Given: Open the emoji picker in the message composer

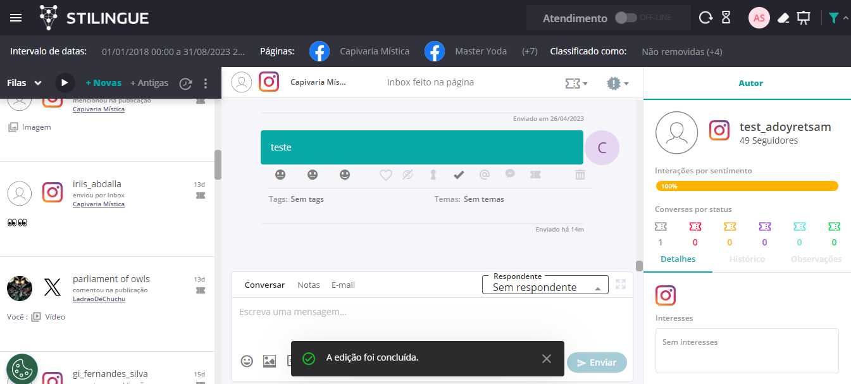Looking at the screenshot, I should pyautogui.click(x=247, y=361).
